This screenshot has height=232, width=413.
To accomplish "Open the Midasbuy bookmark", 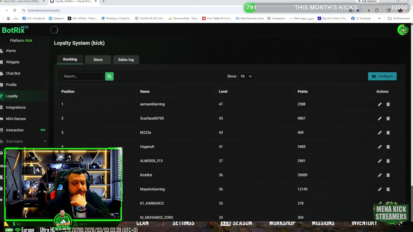I will point(116,18).
